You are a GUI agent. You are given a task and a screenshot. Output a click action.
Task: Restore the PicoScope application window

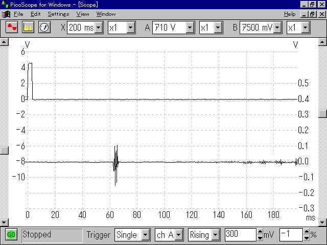(312, 5)
